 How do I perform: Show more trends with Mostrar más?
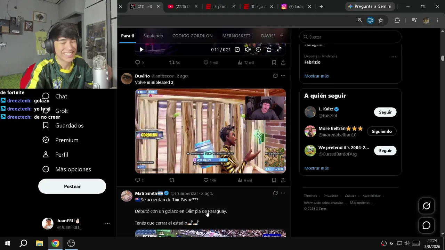pyautogui.click(x=316, y=76)
